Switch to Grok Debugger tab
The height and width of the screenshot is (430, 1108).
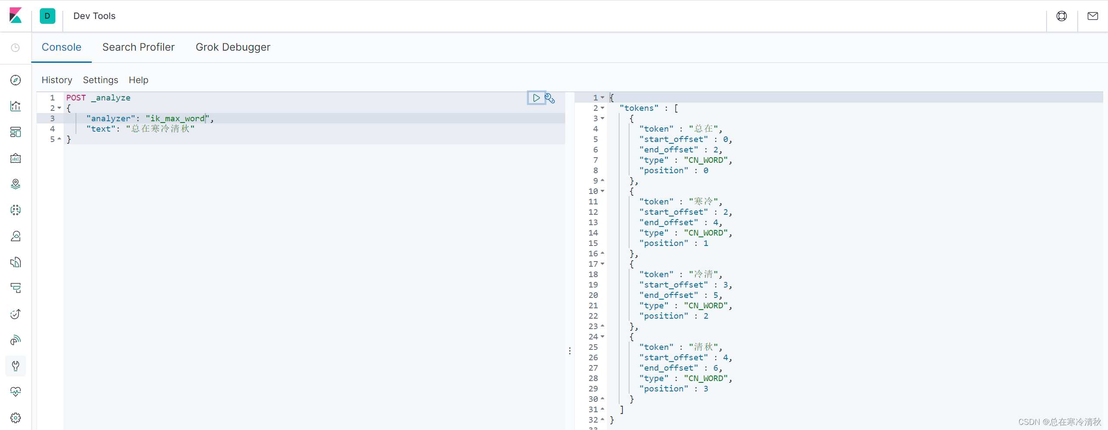click(x=233, y=47)
